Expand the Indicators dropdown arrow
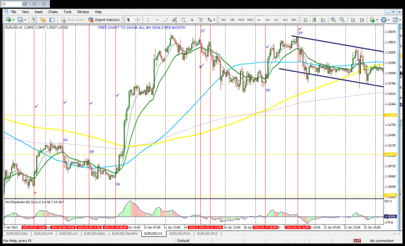The width and height of the screenshot is (405, 246). (x=377, y=20)
